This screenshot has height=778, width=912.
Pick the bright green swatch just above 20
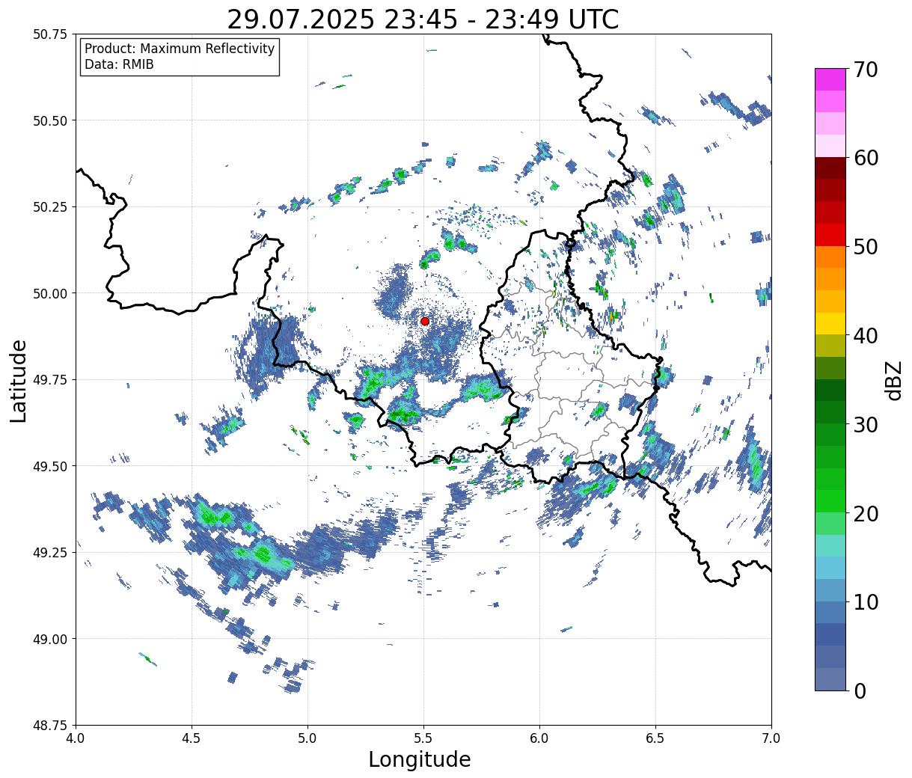click(830, 501)
